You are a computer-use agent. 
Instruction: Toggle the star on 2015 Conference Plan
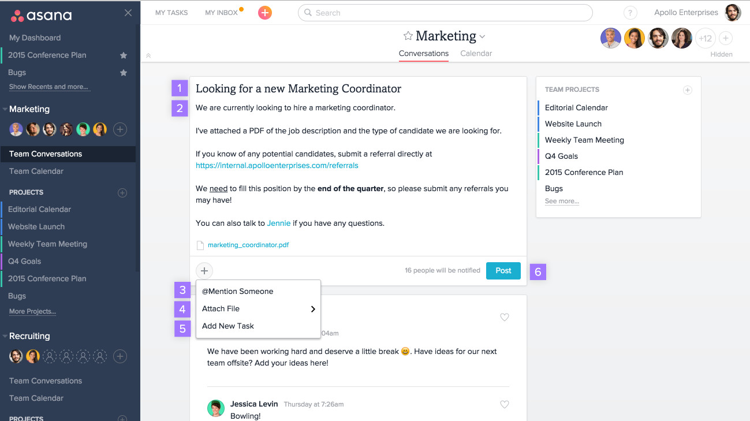click(x=123, y=55)
